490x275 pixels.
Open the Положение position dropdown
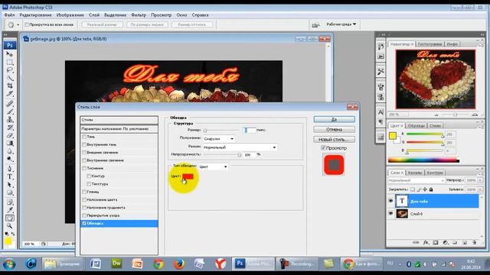point(218,138)
